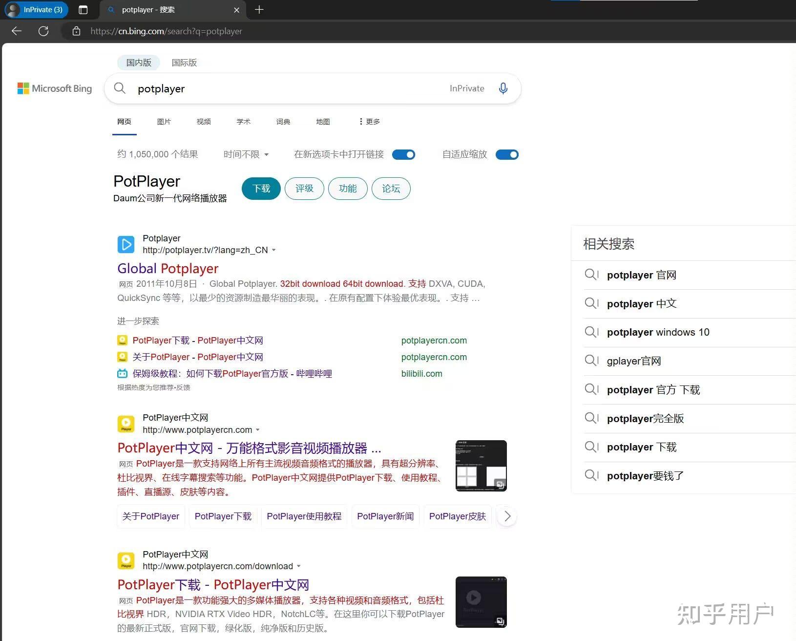Select the 地图 results tab
The height and width of the screenshot is (641, 796).
tap(323, 122)
